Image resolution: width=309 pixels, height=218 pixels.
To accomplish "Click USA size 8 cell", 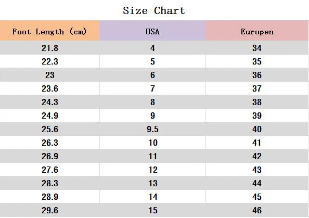I will (x=152, y=102).
